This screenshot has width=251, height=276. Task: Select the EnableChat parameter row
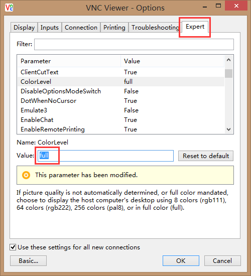pyautogui.click(x=121, y=120)
